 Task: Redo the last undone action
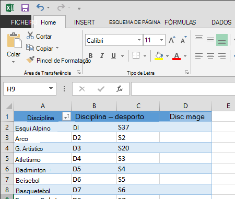(x=61, y=7)
